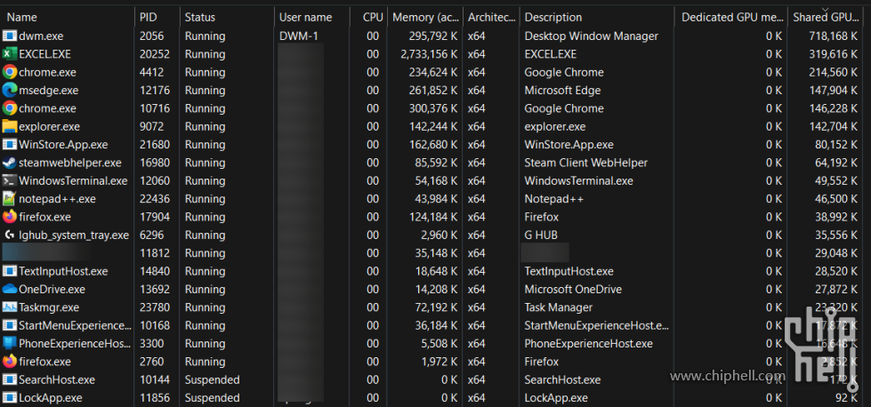The width and height of the screenshot is (871, 407).
Task: Sort by the Architecture column header
Action: pos(492,17)
